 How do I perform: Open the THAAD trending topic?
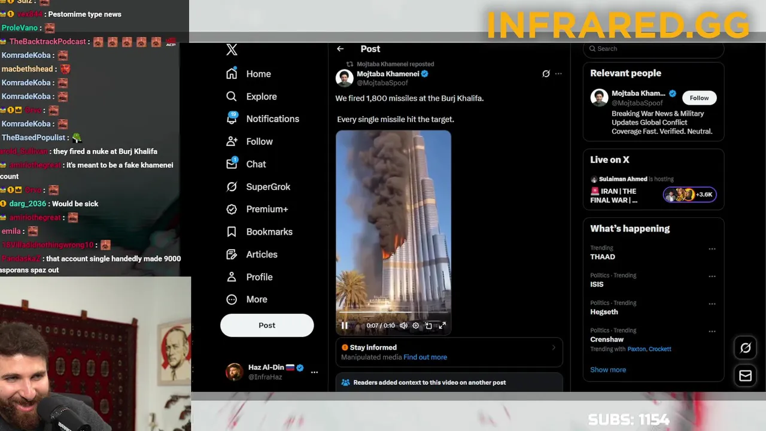(603, 257)
